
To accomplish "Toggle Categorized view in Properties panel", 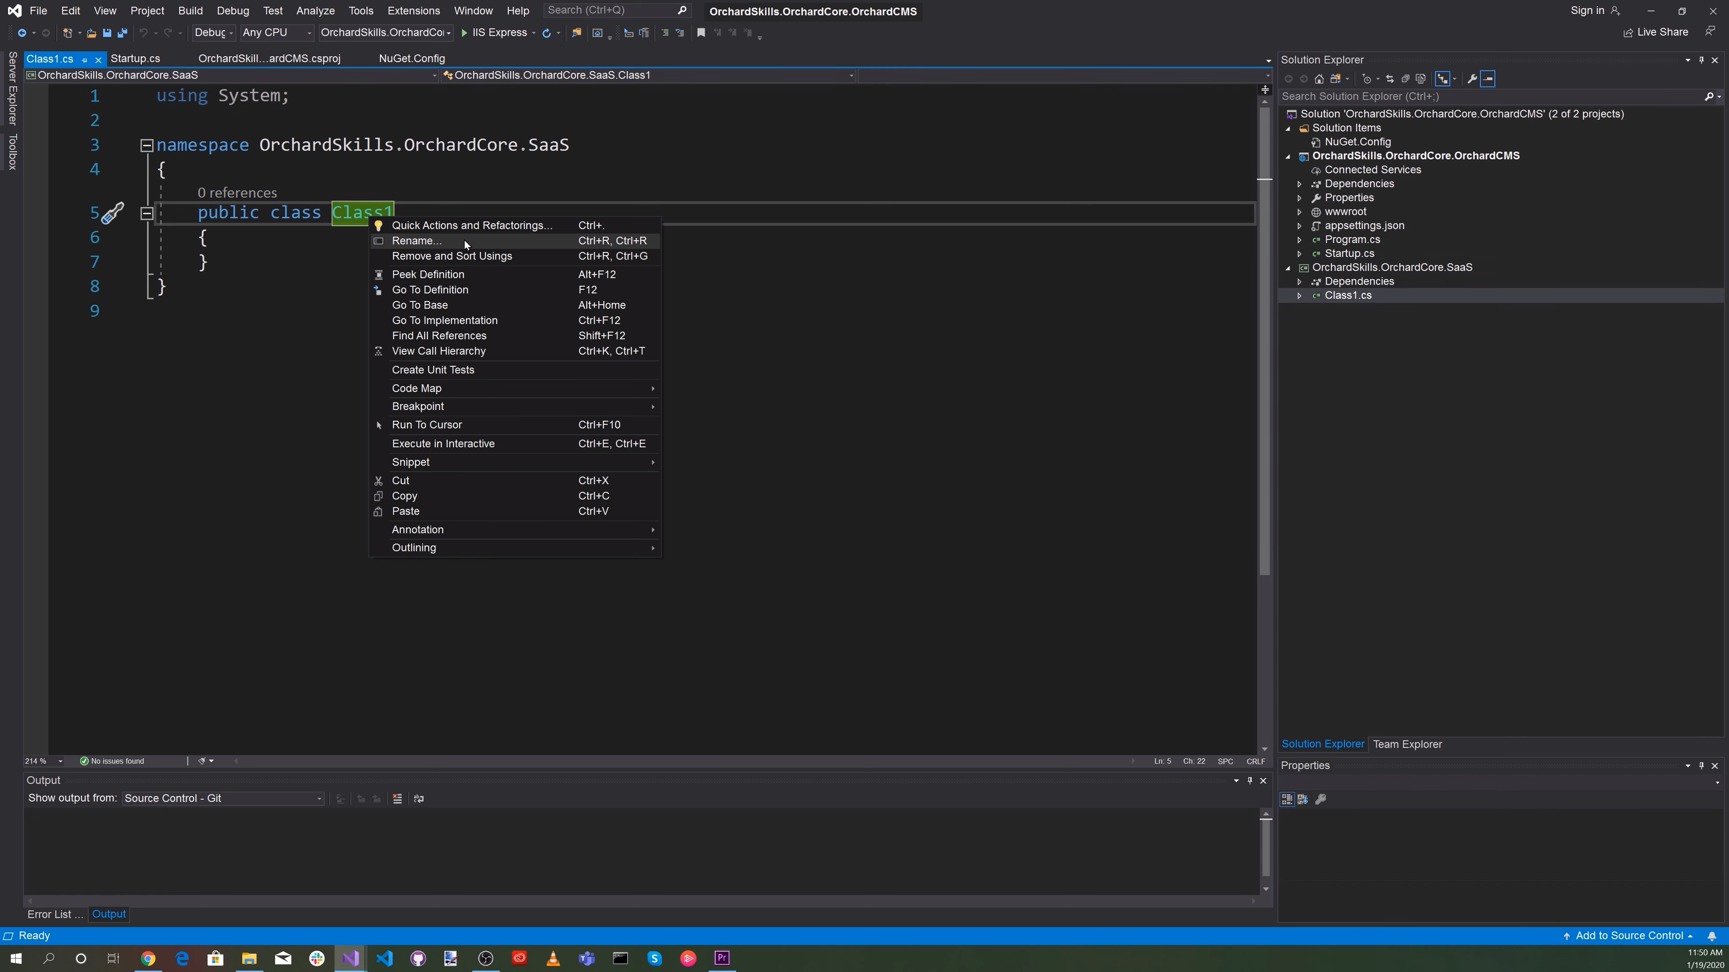I will point(1287,800).
